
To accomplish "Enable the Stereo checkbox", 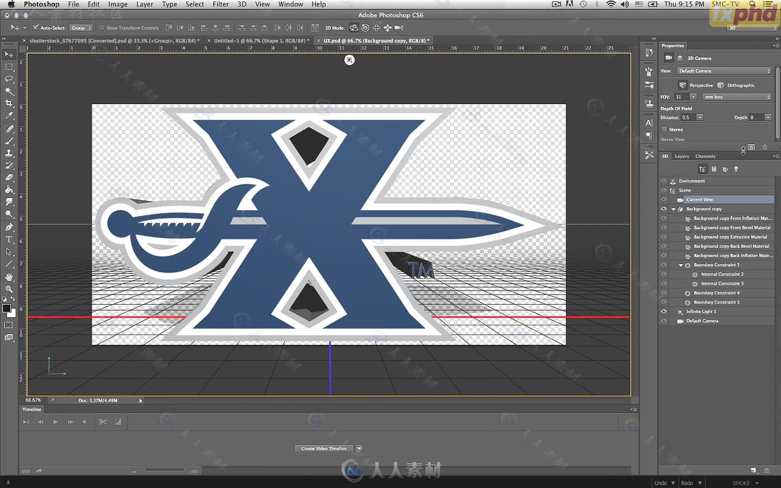I will 664,129.
